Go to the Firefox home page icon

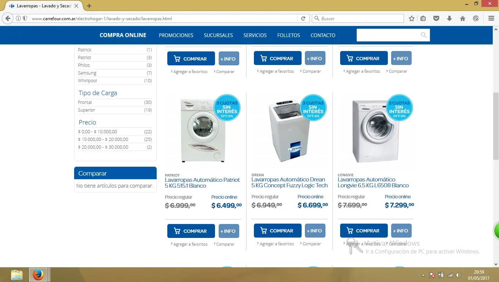(x=463, y=18)
